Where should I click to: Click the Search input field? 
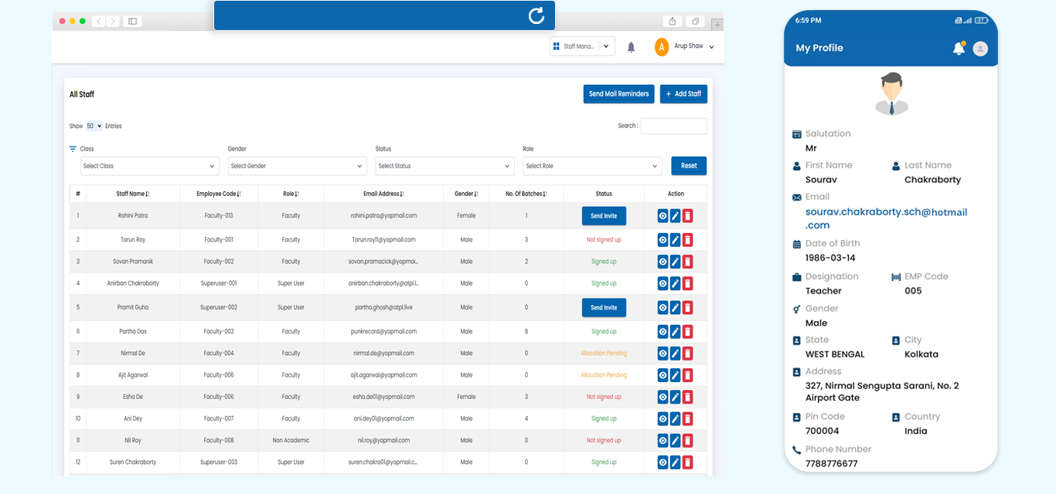coord(673,126)
